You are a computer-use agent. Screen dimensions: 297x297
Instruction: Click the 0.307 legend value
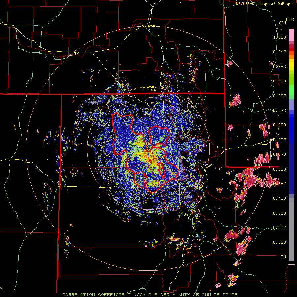pyautogui.click(x=280, y=227)
